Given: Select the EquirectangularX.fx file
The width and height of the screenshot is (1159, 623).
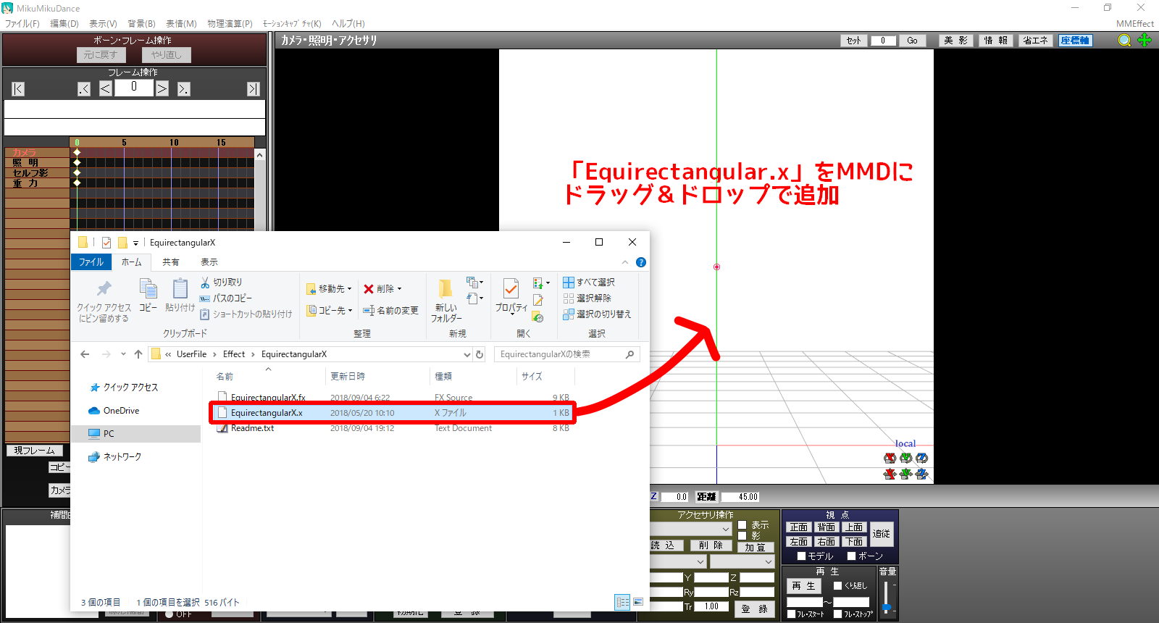Looking at the screenshot, I should (268, 398).
